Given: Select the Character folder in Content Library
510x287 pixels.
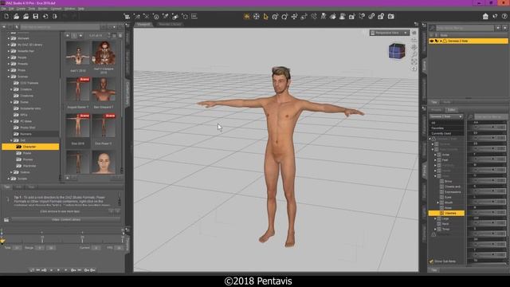Looking at the screenshot, I should click(x=30, y=147).
